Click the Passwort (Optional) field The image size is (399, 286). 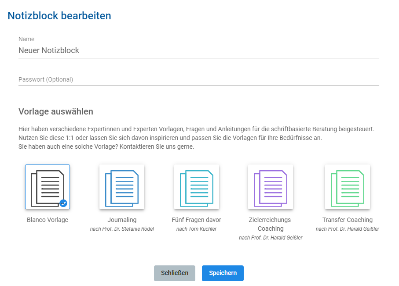198,79
